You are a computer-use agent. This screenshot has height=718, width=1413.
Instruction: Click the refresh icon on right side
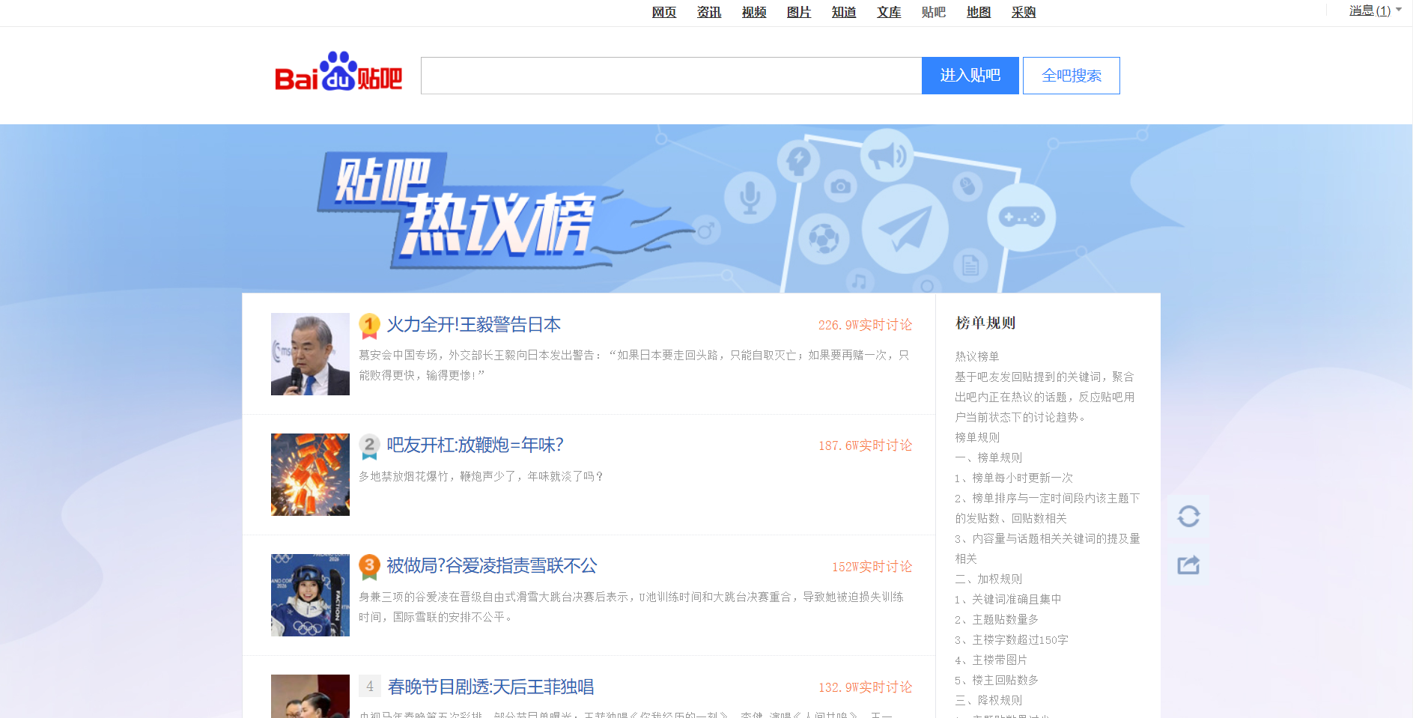click(1188, 517)
